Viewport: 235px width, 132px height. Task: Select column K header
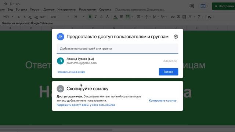197,28
